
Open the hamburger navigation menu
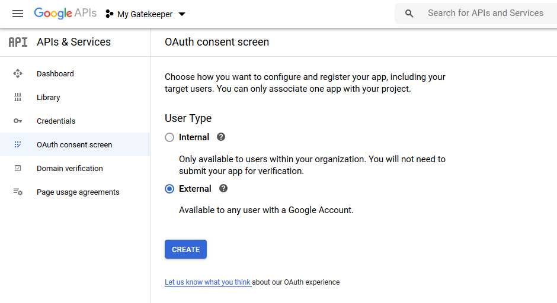pos(18,14)
